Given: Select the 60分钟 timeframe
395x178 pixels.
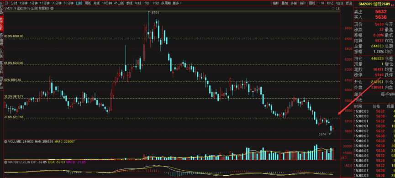Looking at the screenshot, I should [x=68, y=3].
